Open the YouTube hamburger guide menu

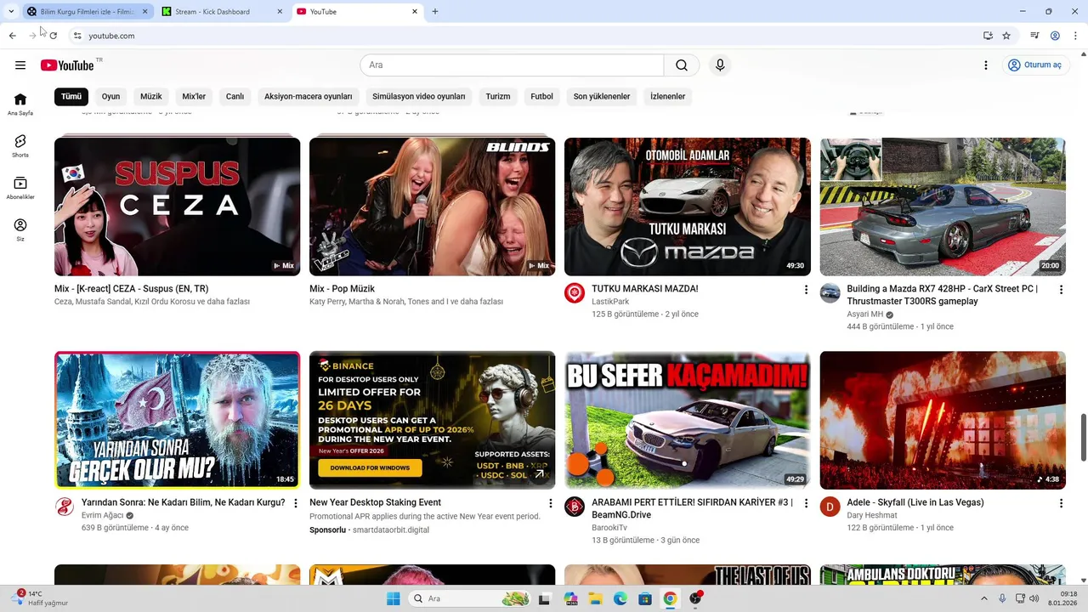(x=20, y=65)
